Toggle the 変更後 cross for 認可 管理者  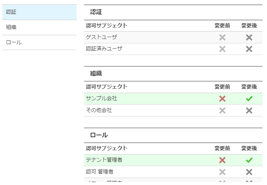[249, 172]
